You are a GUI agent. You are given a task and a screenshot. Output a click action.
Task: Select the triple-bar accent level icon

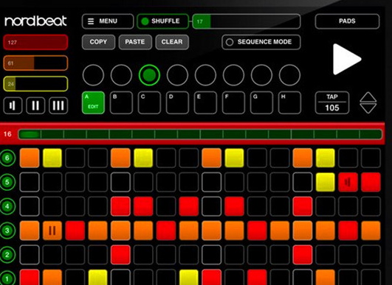point(58,106)
